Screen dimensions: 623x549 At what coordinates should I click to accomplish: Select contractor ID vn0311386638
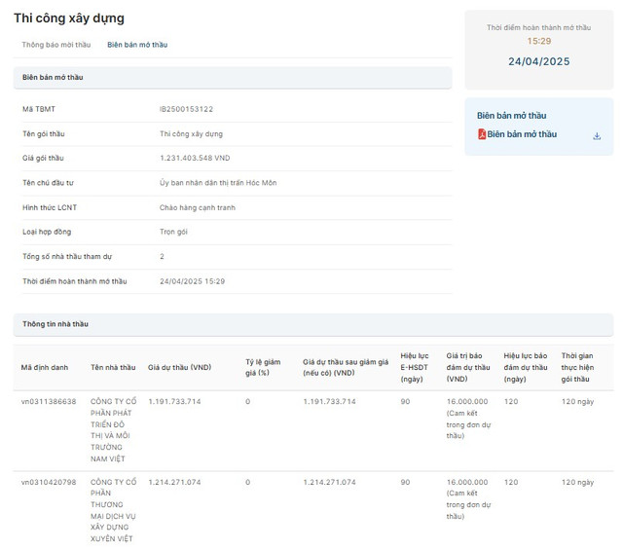tap(49, 401)
